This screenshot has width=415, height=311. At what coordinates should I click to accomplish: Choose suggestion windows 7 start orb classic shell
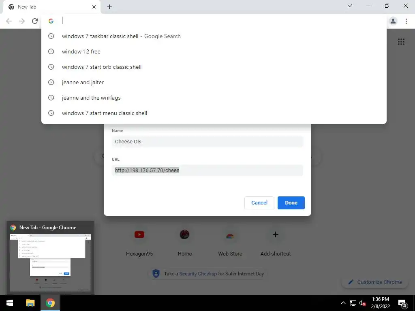214,67
